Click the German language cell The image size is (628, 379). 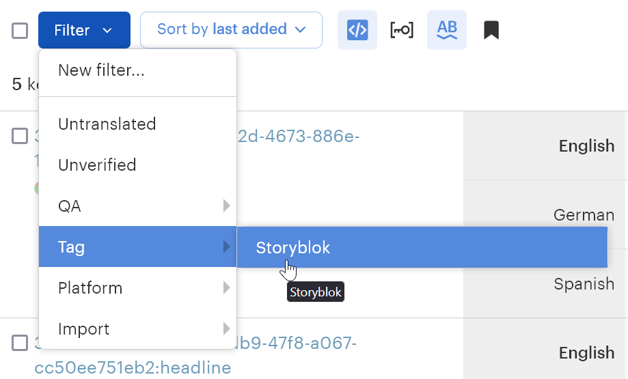(584, 215)
